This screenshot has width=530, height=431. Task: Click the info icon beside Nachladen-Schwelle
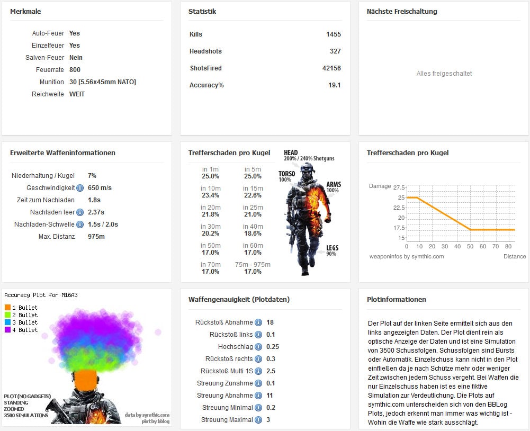(x=80, y=225)
